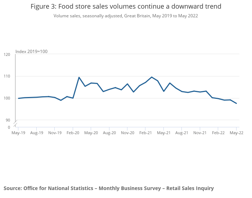Pick the Feb-20 date label
Viewport: 252px width, 198px height.
[73, 133]
